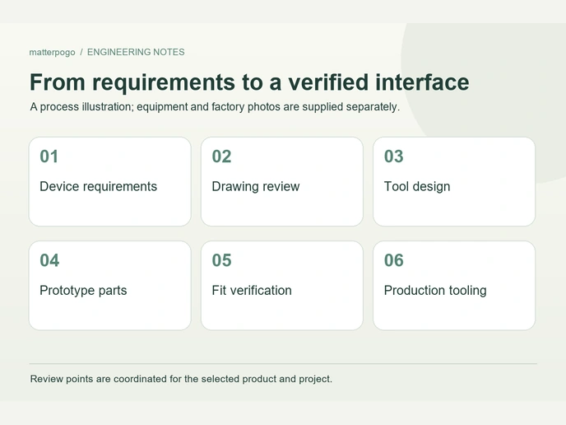The width and height of the screenshot is (566, 425).
Task: Select the Drawing review card
Action: (x=282, y=181)
